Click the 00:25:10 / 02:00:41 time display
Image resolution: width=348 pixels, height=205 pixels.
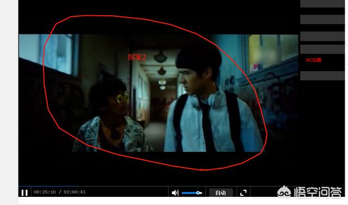click(x=59, y=192)
